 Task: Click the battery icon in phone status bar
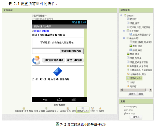pos(79,22)
